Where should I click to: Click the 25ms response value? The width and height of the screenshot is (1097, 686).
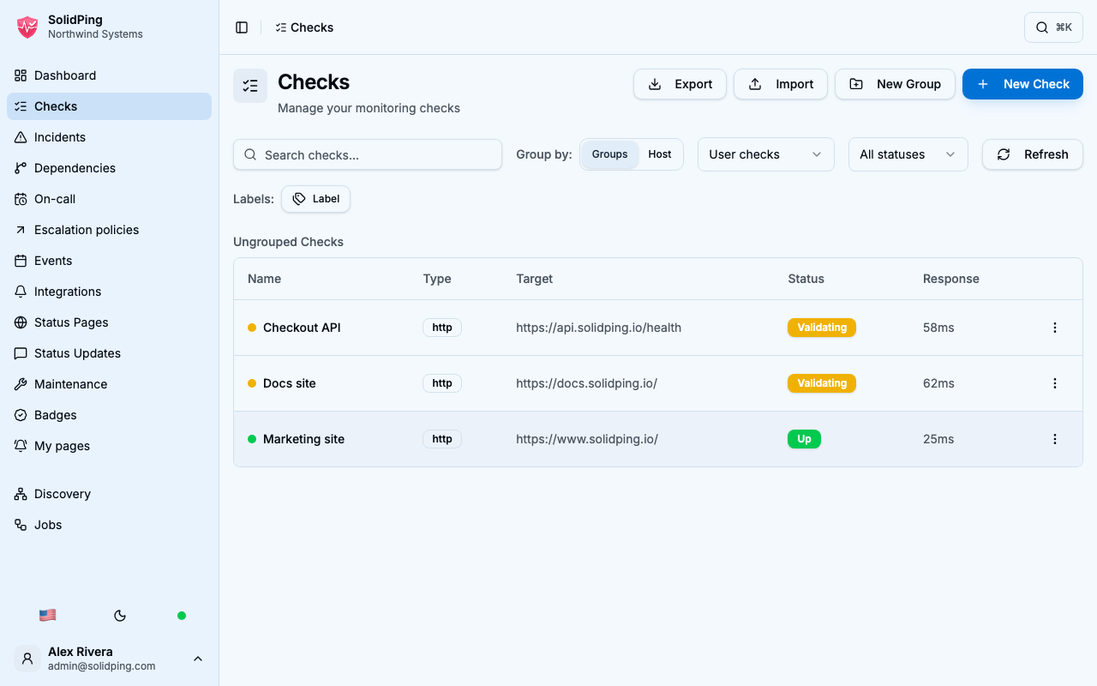point(938,439)
